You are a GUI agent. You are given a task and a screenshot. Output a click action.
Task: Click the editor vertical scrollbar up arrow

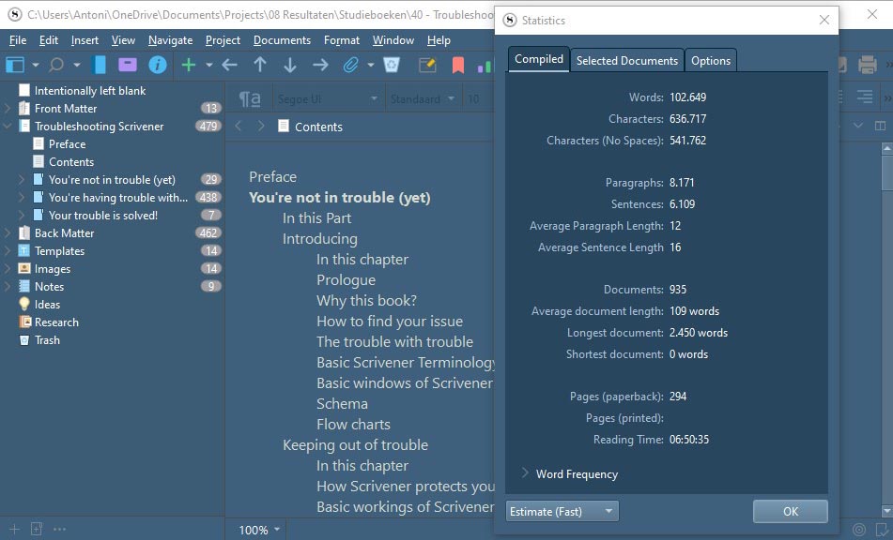[886, 148]
